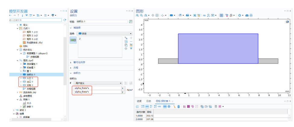Click the graphics window corner color icon
This screenshot has height=127, width=294.
[287, 22]
